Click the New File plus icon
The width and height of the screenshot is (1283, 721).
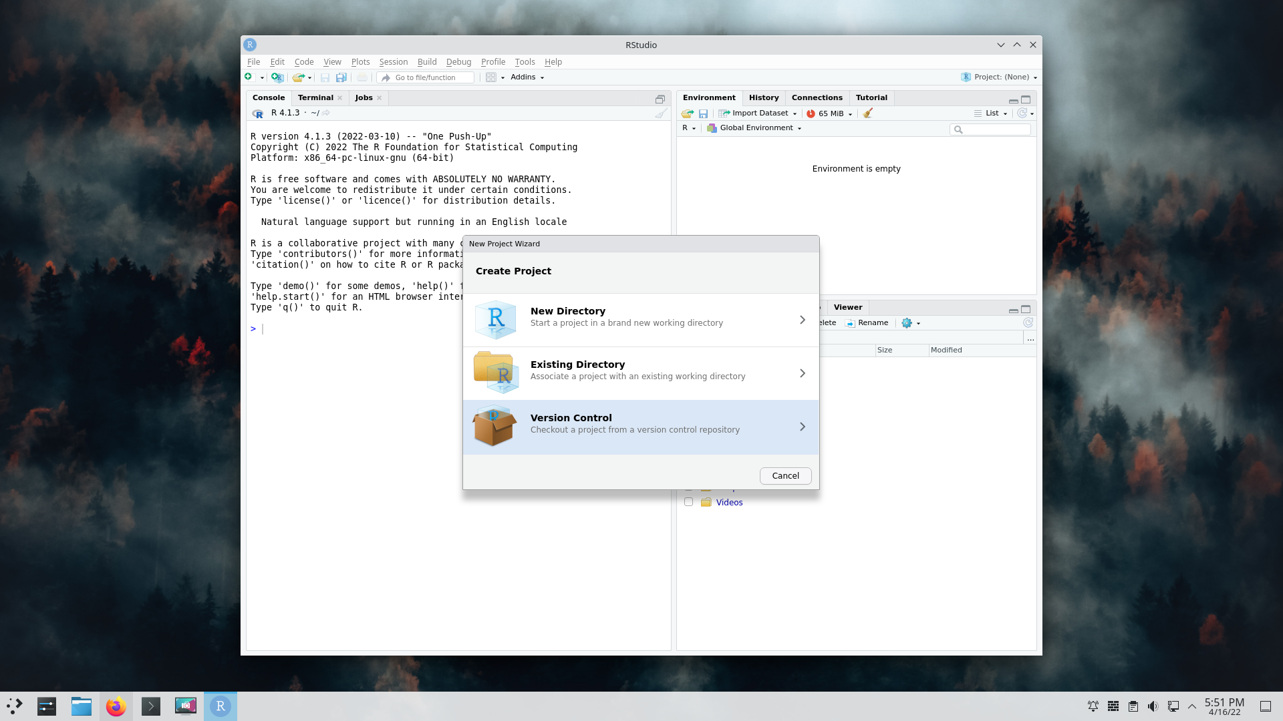(249, 77)
